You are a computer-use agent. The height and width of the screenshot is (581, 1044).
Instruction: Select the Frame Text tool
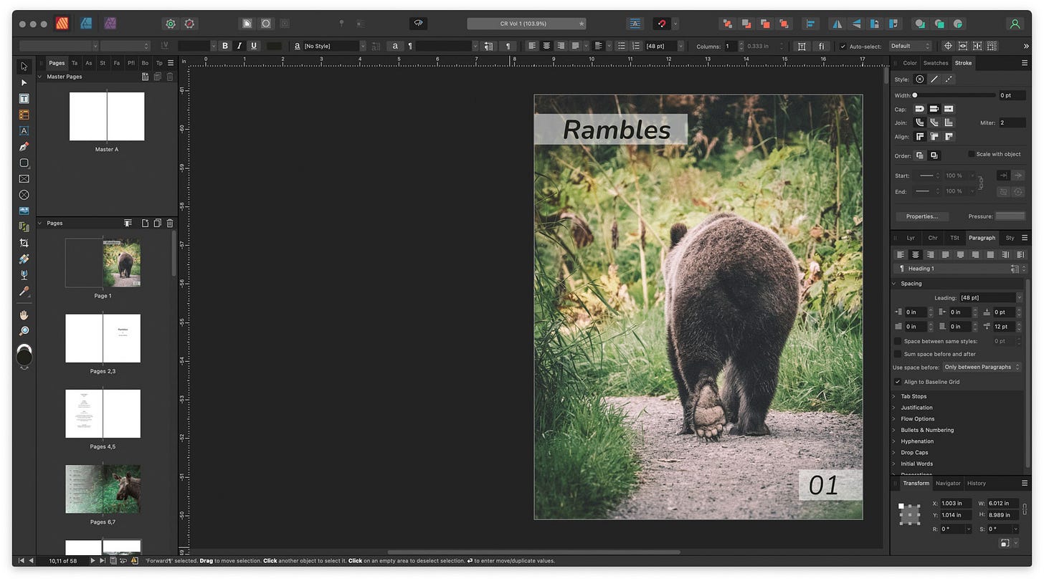point(24,99)
